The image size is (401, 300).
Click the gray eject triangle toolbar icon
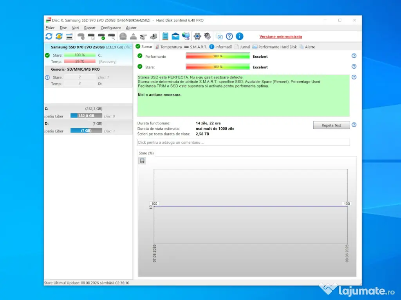(133, 36)
